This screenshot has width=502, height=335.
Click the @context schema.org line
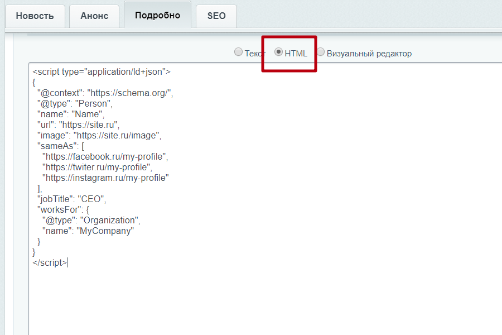103,93
